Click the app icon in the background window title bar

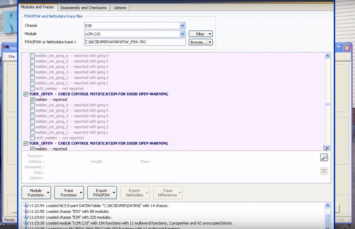6,48
